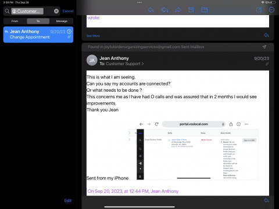
Task: Open the embedded portal screenshot attachment
Action: point(194,150)
